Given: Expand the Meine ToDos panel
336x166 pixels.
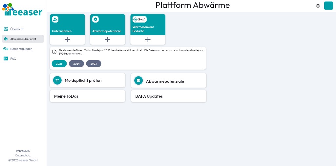Looking at the screenshot, I should pos(87,96).
